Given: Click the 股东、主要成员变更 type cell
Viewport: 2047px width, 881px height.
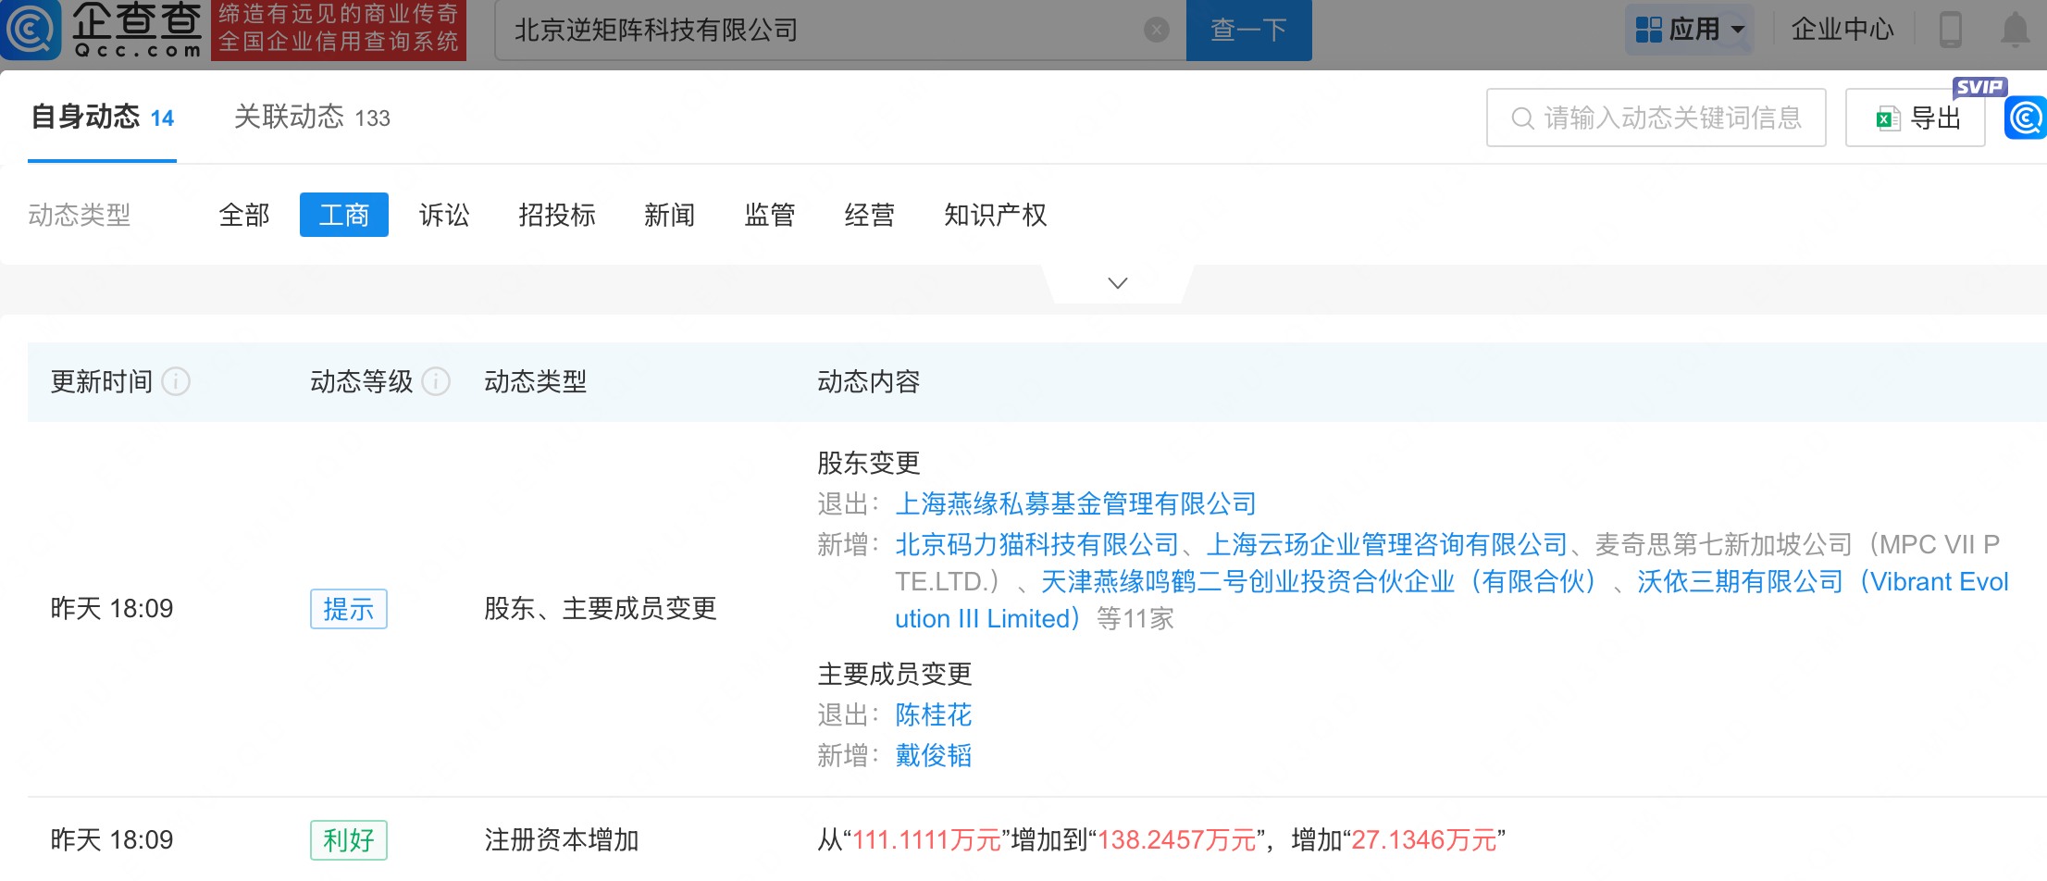Looking at the screenshot, I should pos(601,608).
